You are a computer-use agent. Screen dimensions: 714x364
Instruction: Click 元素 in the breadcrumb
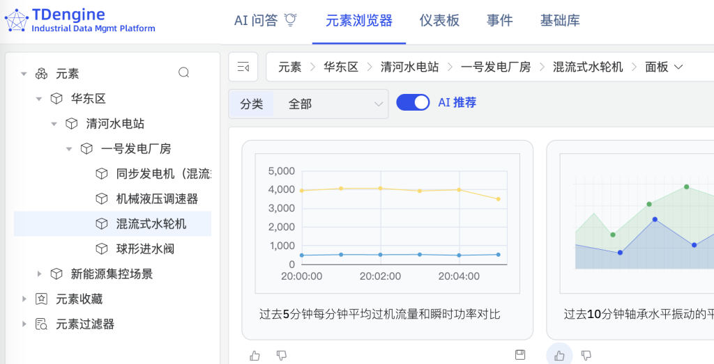coord(290,68)
